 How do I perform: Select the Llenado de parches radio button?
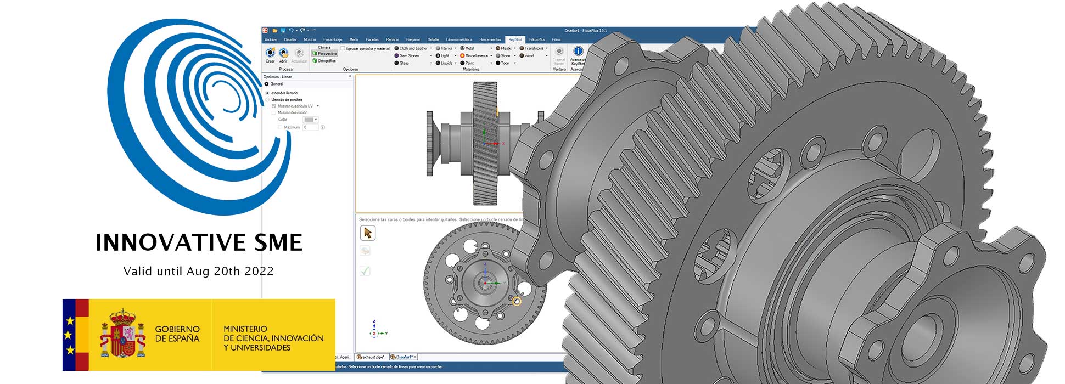(x=267, y=100)
